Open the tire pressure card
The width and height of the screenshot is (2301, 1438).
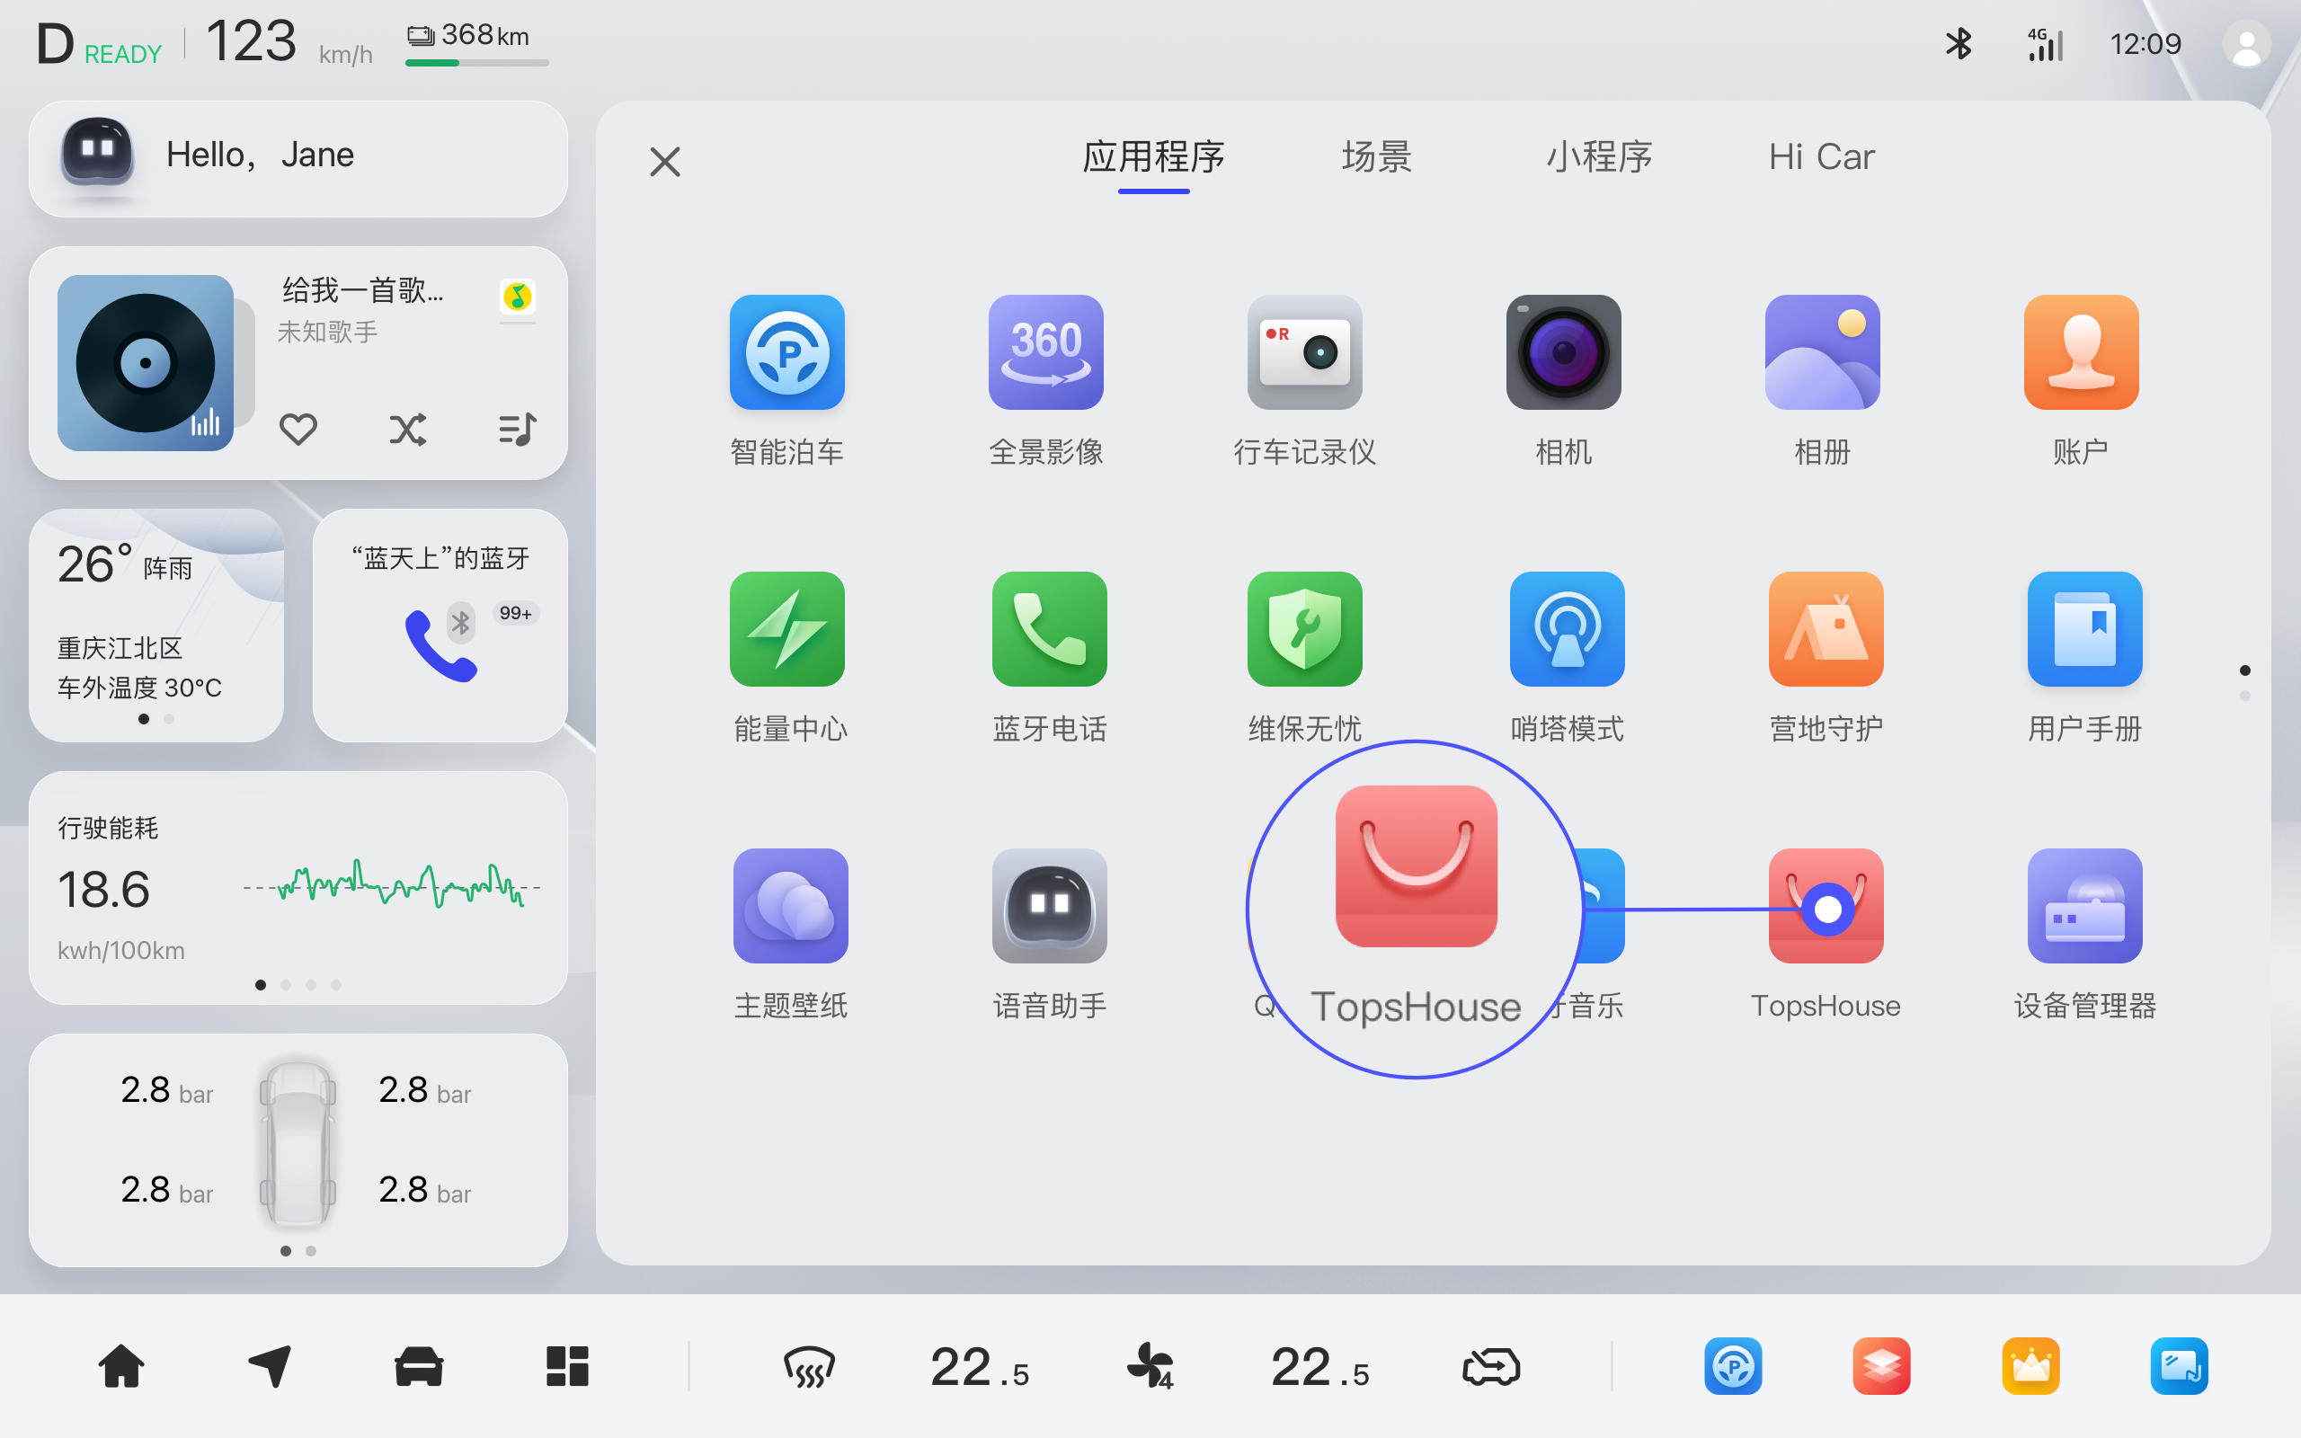[x=298, y=1150]
